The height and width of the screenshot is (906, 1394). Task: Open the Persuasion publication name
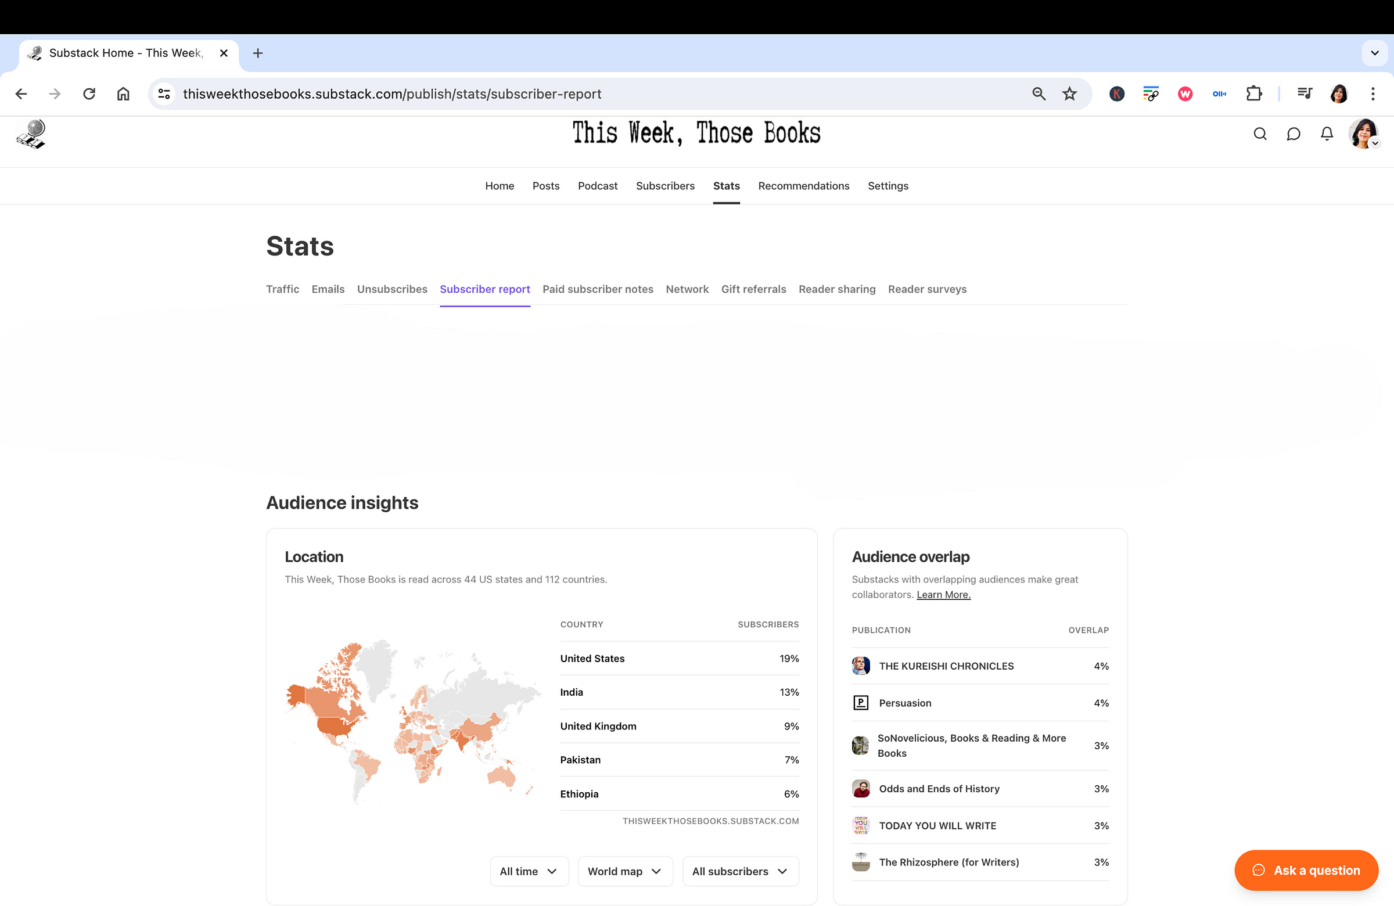point(905,703)
